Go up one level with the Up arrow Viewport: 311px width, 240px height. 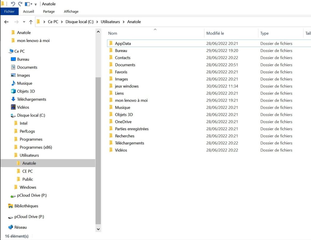click(31, 22)
